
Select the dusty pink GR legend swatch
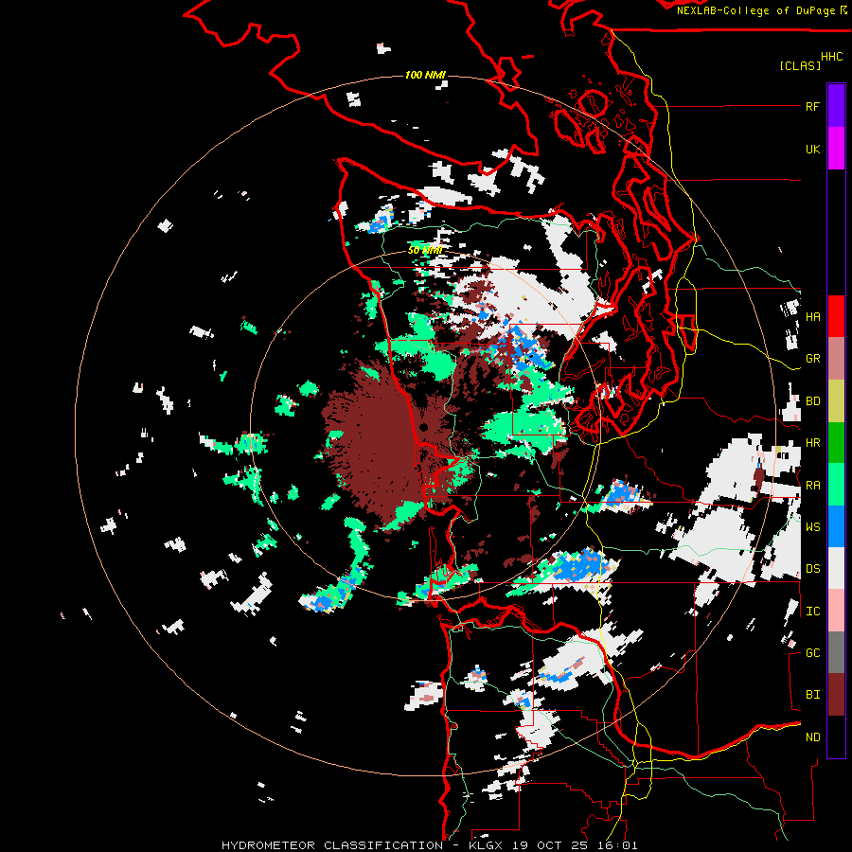tap(836, 358)
